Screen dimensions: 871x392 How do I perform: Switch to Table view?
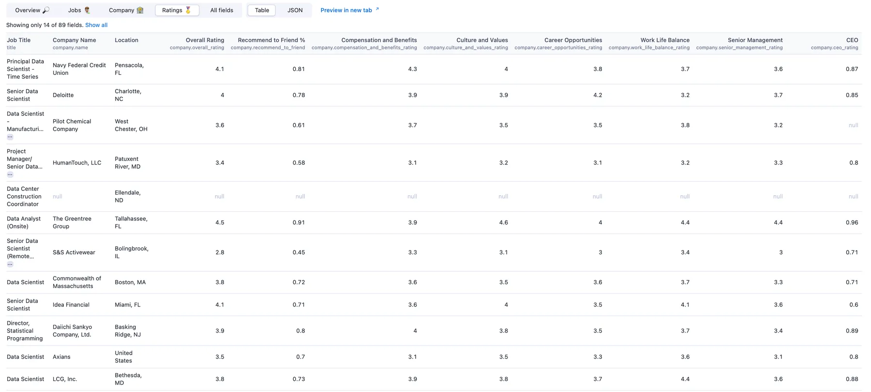point(262,10)
